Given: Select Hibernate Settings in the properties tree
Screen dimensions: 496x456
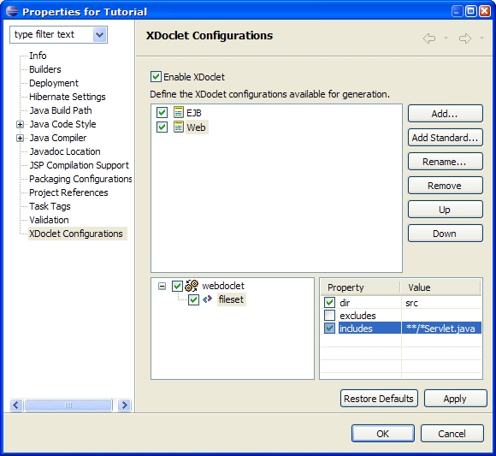Looking at the screenshot, I should (67, 97).
